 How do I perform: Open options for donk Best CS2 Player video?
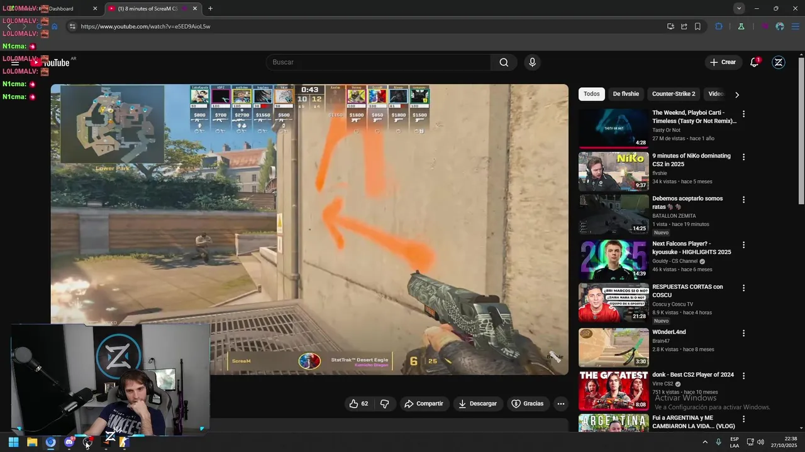pyautogui.click(x=743, y=376)
